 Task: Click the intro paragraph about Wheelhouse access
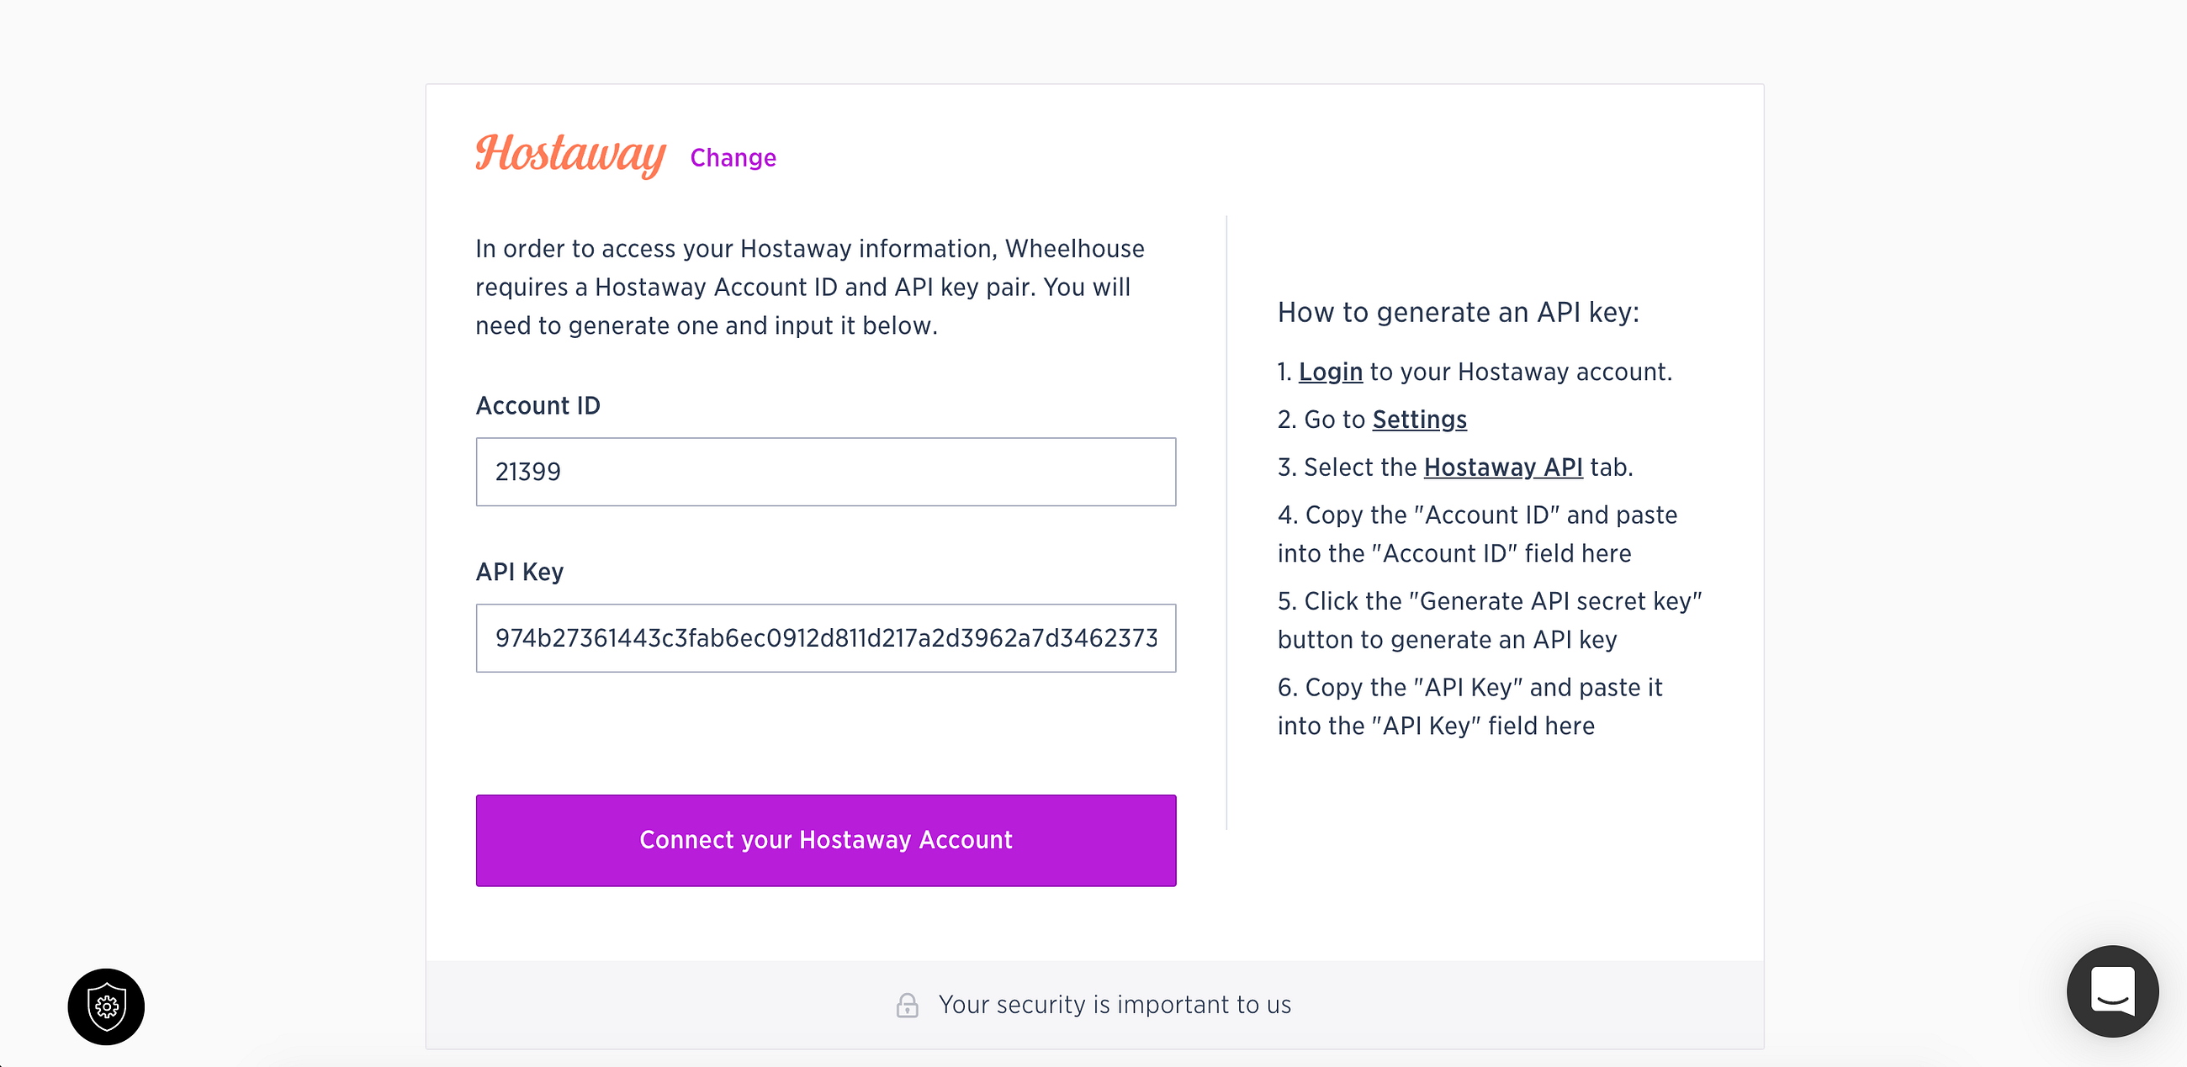pyautogui.click(x=809, y=287)
